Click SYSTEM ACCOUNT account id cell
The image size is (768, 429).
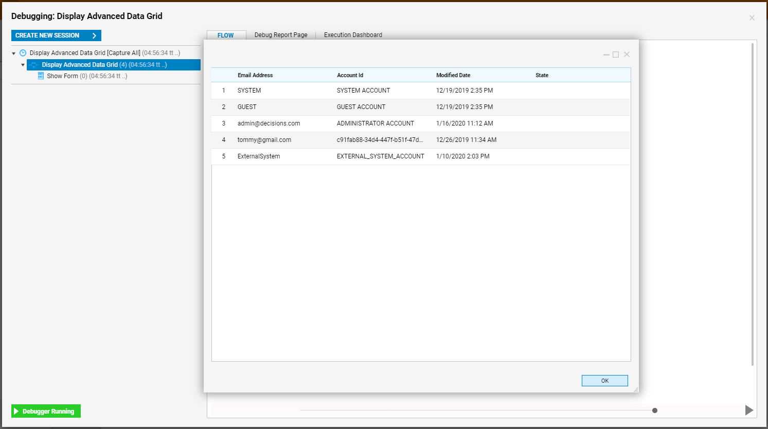tap(363, 91)
